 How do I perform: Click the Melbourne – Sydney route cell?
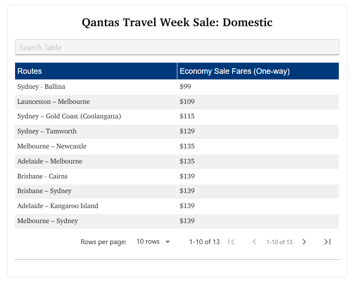[x=48, y=221]
